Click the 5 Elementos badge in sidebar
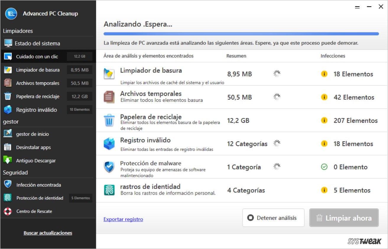 (80, 198)
